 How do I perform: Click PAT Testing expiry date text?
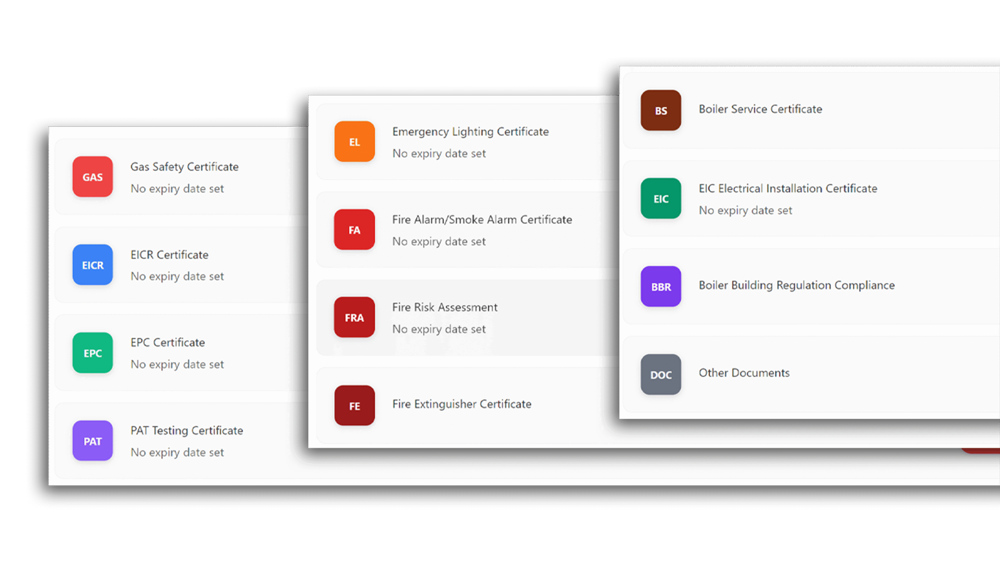point(177,452)
